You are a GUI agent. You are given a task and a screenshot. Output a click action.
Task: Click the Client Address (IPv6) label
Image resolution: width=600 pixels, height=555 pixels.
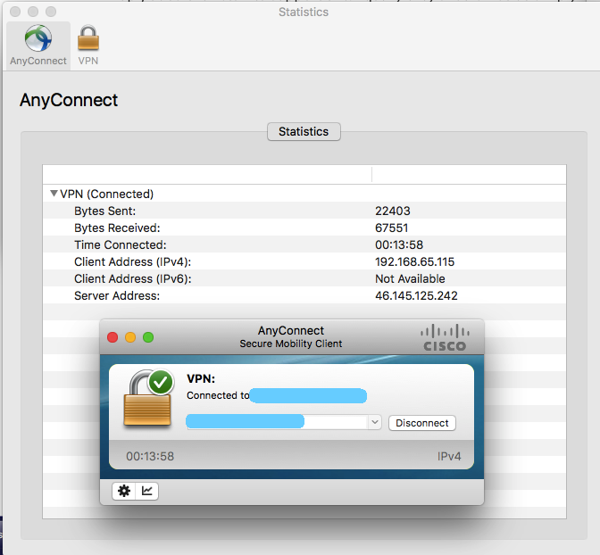pyautogui.click(x=132, y=279)
